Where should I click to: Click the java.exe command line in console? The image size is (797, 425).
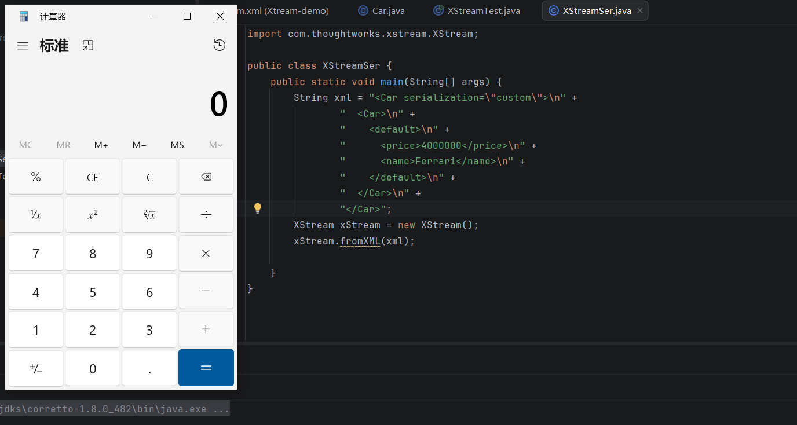tap(115, 409)
